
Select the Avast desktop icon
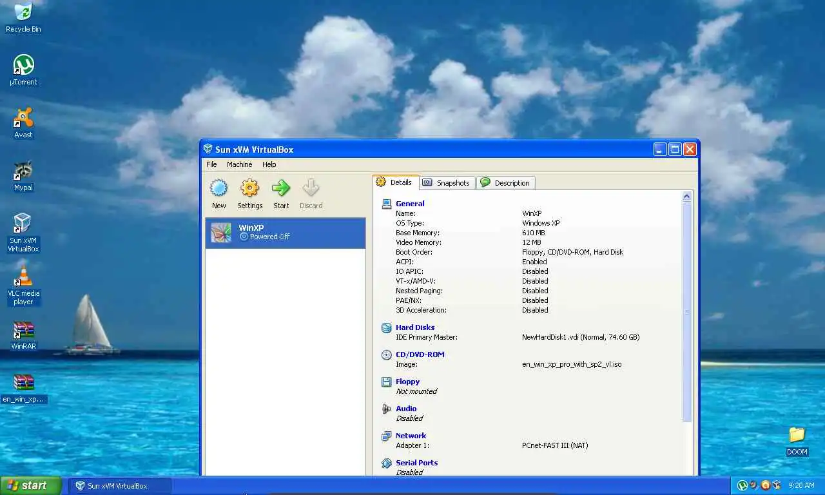[23, 123]
